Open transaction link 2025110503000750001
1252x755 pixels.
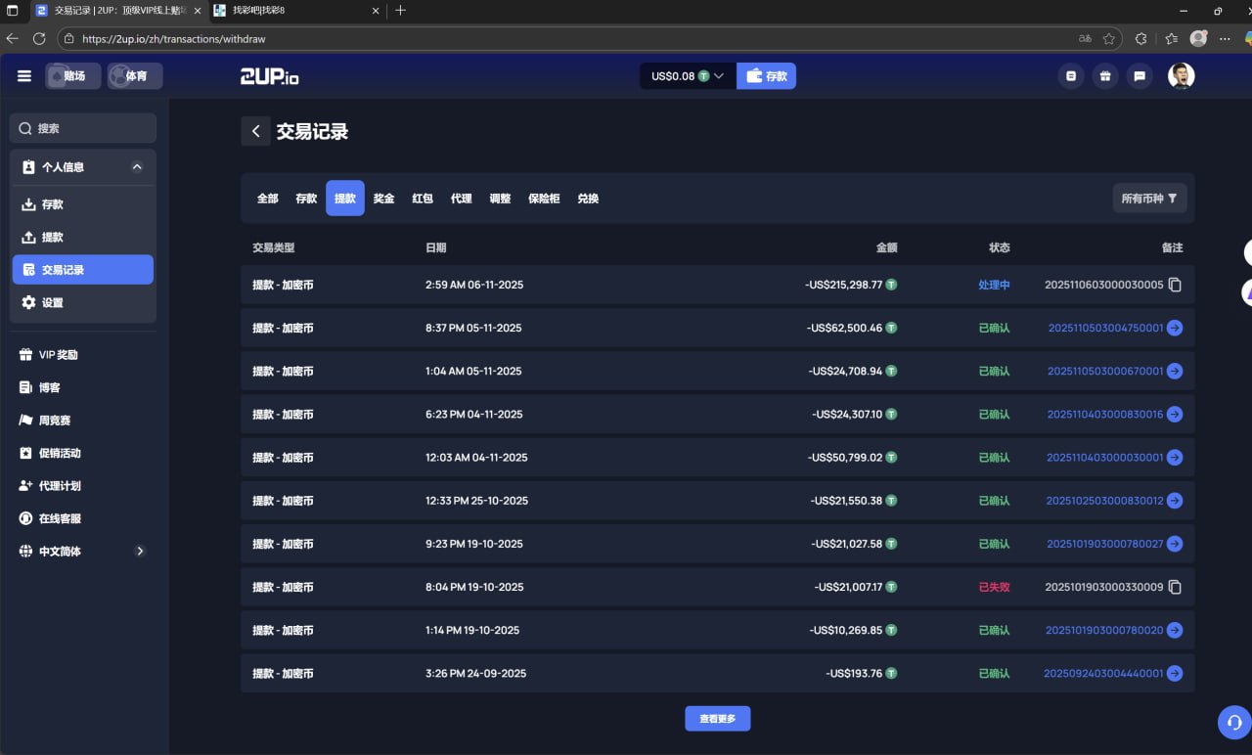pyautogui.click(x=1103, y=328)
